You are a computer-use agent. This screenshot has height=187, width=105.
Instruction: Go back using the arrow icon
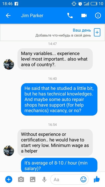[8, 16]
